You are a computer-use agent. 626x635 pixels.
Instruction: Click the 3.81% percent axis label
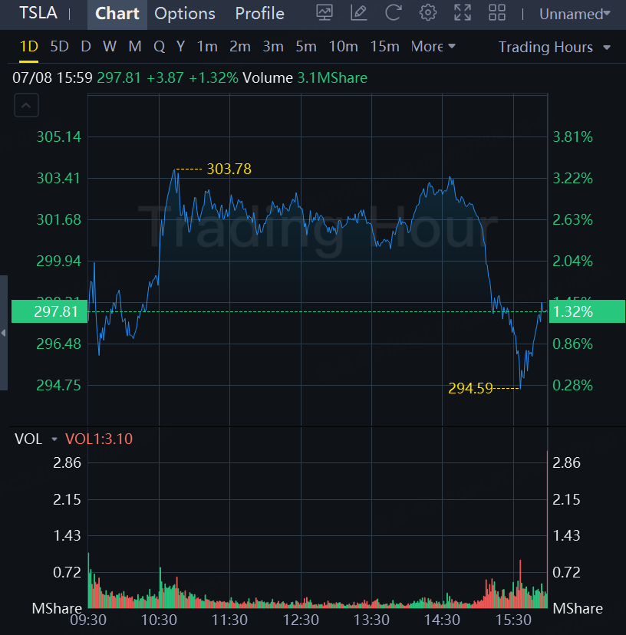click(572, 137)
